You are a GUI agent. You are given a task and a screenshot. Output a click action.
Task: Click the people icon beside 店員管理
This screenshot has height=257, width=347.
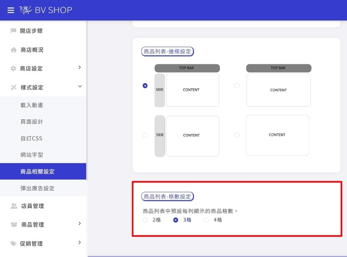(x=14, y=206)
